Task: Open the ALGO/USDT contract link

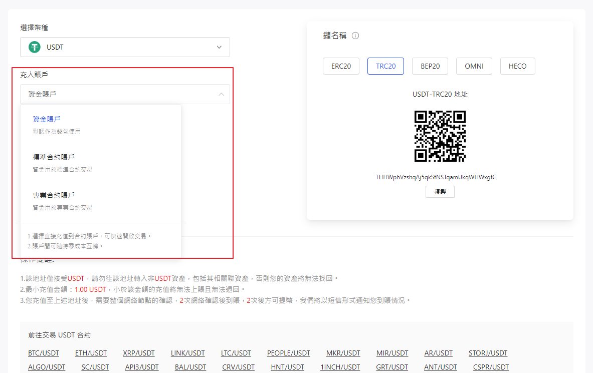Action: [x=47, y=367]
